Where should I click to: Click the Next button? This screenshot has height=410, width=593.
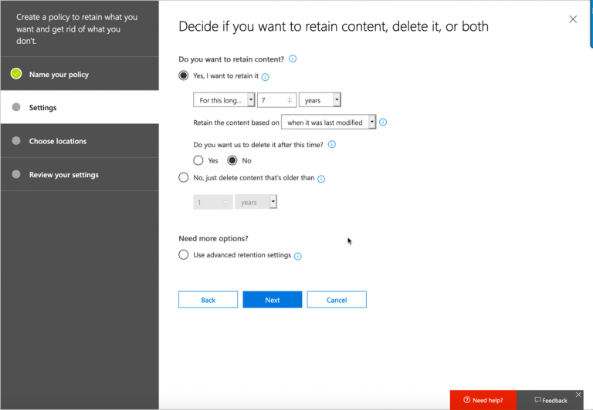tap(273, 300)
